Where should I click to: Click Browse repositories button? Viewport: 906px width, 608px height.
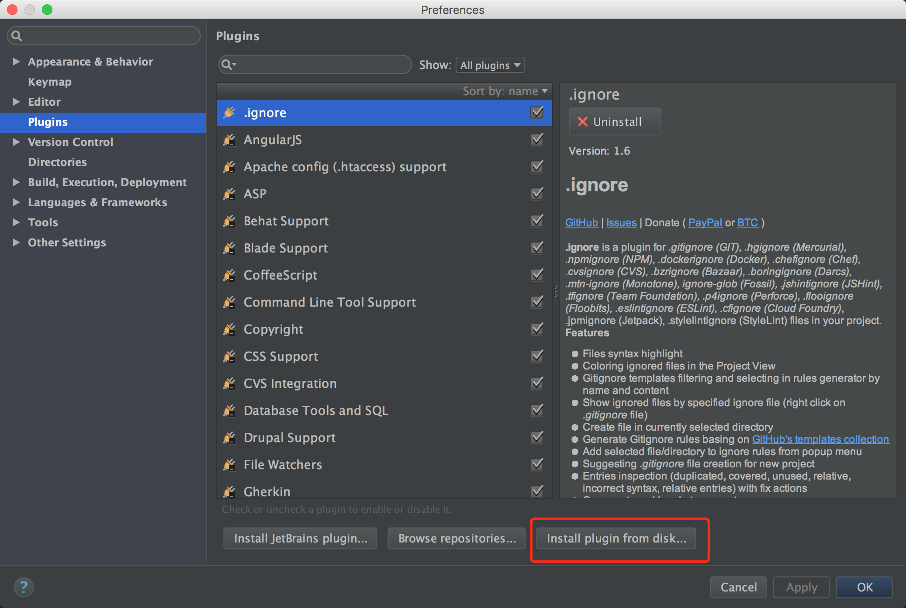456,538
